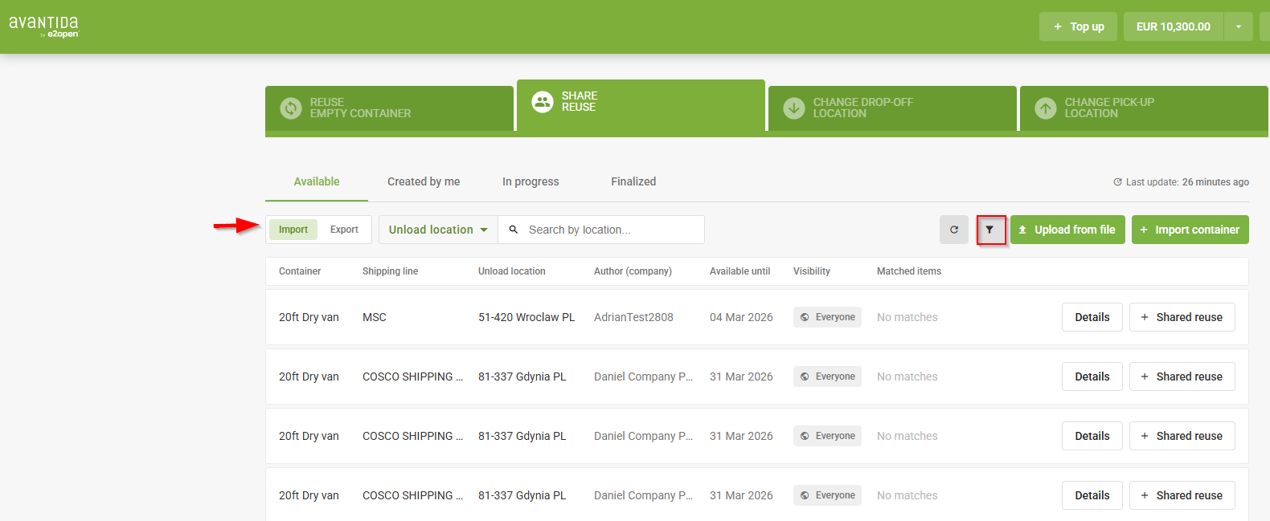1270x521 pixels.
Task: Open the filter funnel icon button
Action: [x=989, y=230]
